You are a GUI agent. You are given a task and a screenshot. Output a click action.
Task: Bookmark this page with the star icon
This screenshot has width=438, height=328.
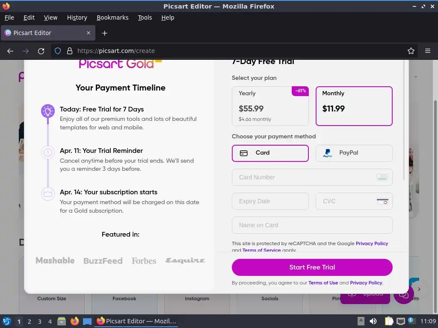411,51
